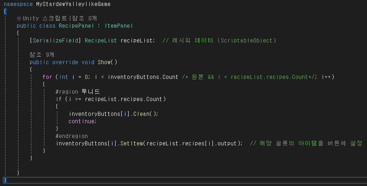Click the recipeList field declaration
This screenshot has width=367, height=186.
click(x=137, y=40)
